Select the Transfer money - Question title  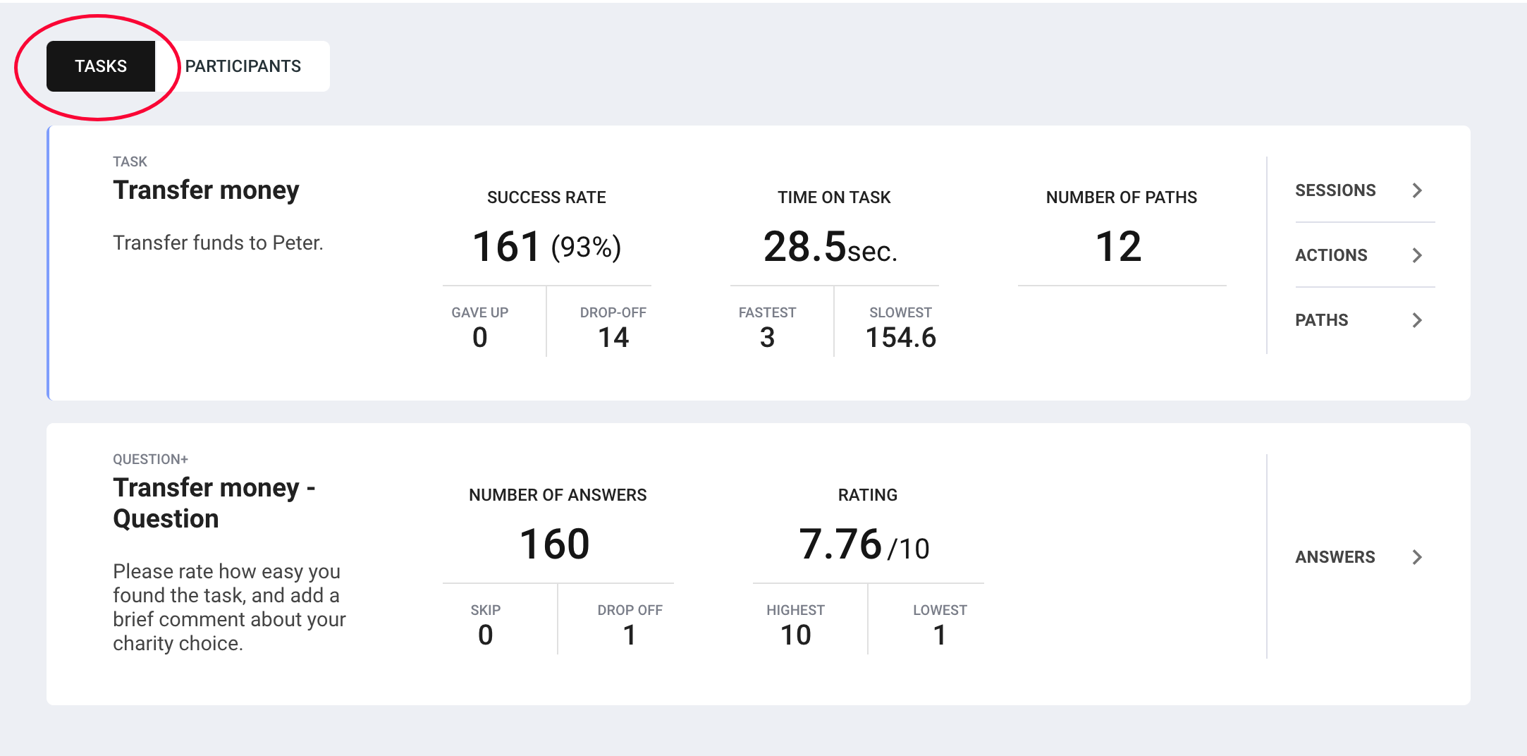(214, 503)
